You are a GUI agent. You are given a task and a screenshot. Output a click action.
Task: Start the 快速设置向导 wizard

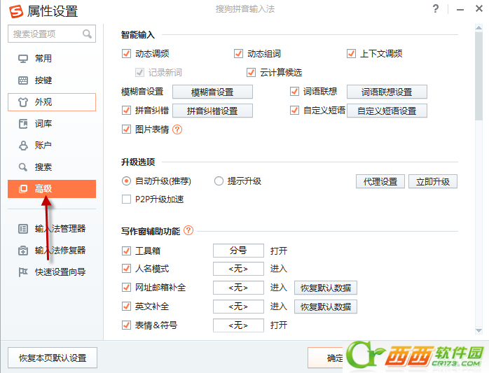pos(52,272)
